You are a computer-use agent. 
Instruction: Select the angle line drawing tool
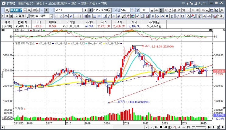61,16
